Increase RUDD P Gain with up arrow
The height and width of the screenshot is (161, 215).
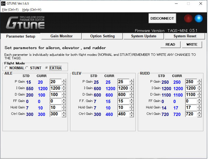click(x=199, y=80)
